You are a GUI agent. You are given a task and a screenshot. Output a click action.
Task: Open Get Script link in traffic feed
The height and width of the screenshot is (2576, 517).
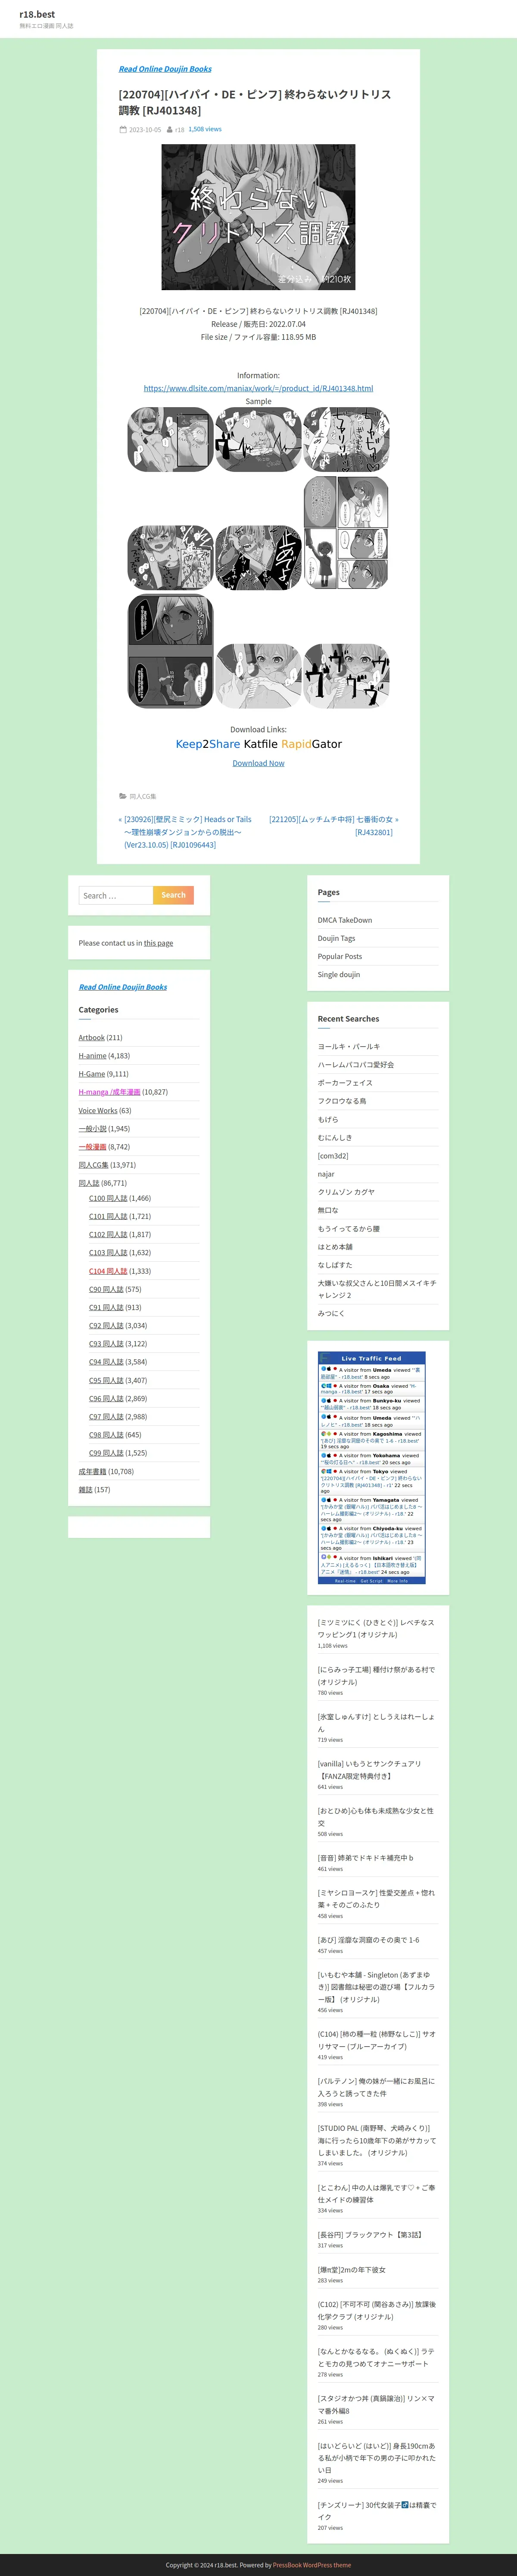click(371, 1581)
